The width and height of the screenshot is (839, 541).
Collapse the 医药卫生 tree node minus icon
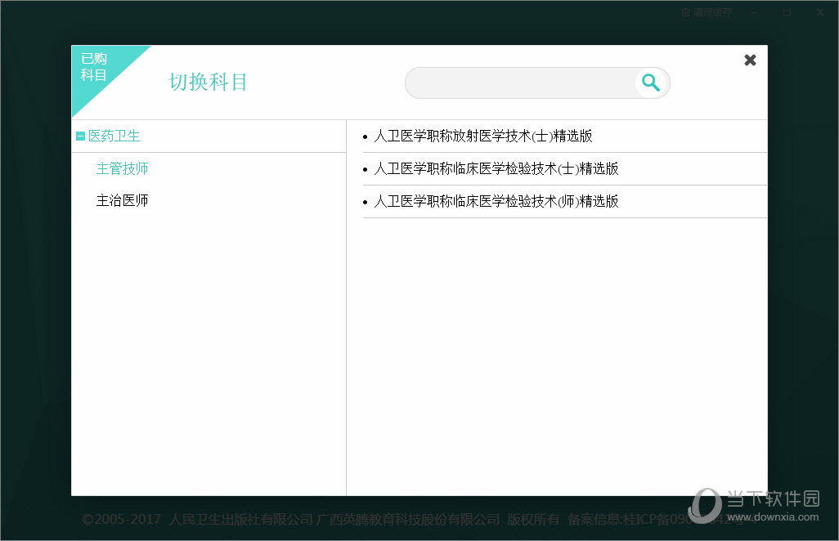point(80,136)
